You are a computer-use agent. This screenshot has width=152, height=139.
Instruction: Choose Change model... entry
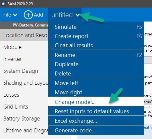coord(96,102)
